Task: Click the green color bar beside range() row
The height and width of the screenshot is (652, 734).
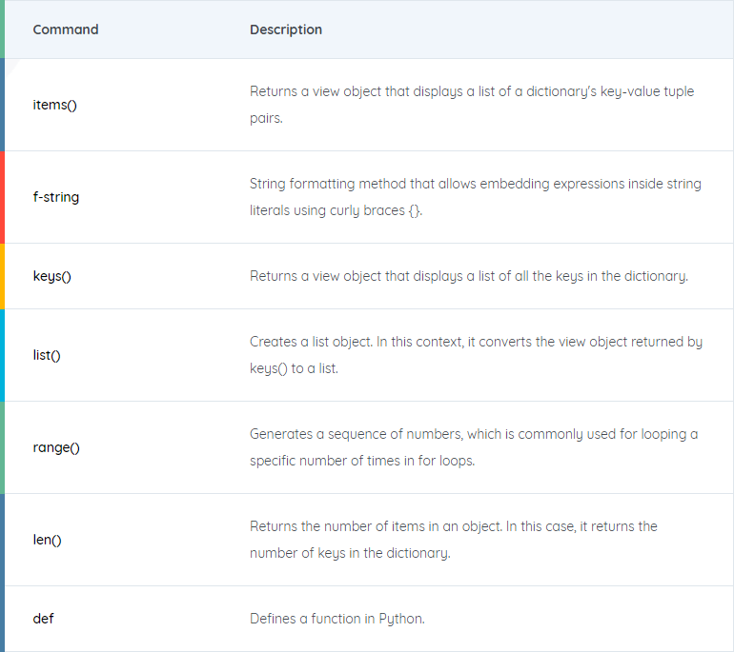Action: pos(2,447)
